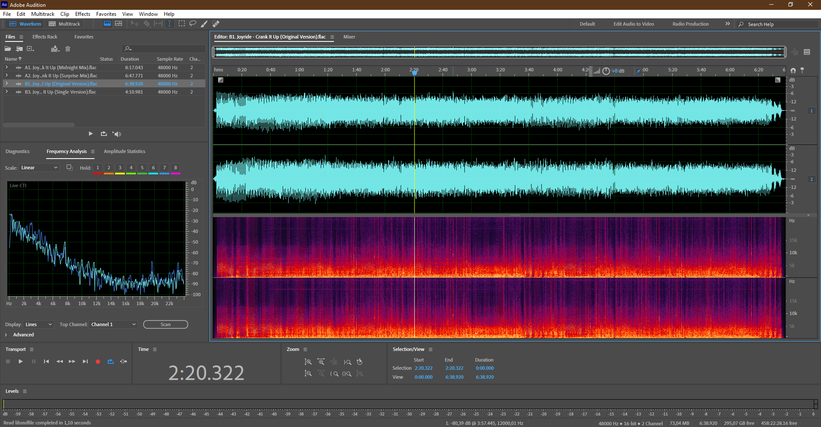Viewport: 821px width, 427px height.
Task: Click Insert into Multitrack icon in Files panel
Action: [x=55, y=49]
